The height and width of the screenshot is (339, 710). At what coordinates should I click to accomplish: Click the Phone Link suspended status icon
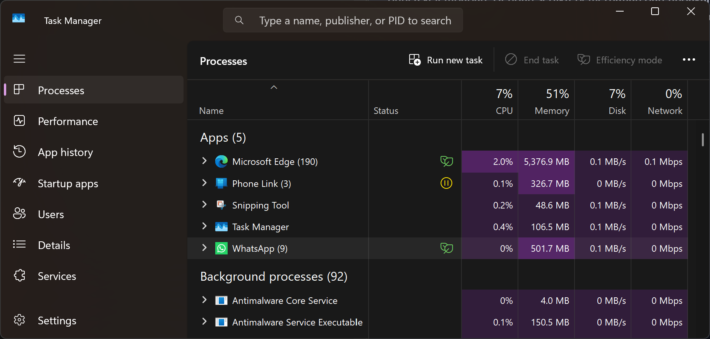tap(446, 183)
